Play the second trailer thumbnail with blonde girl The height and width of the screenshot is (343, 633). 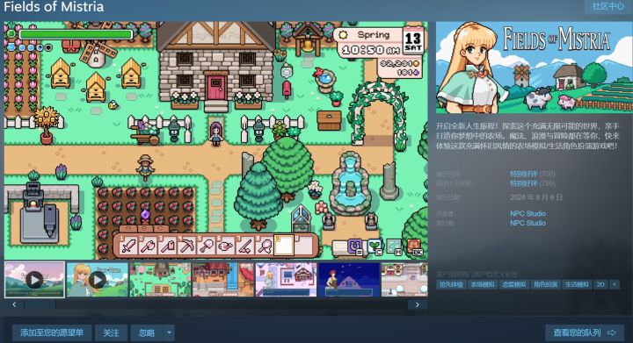click(x=98, y=279)
